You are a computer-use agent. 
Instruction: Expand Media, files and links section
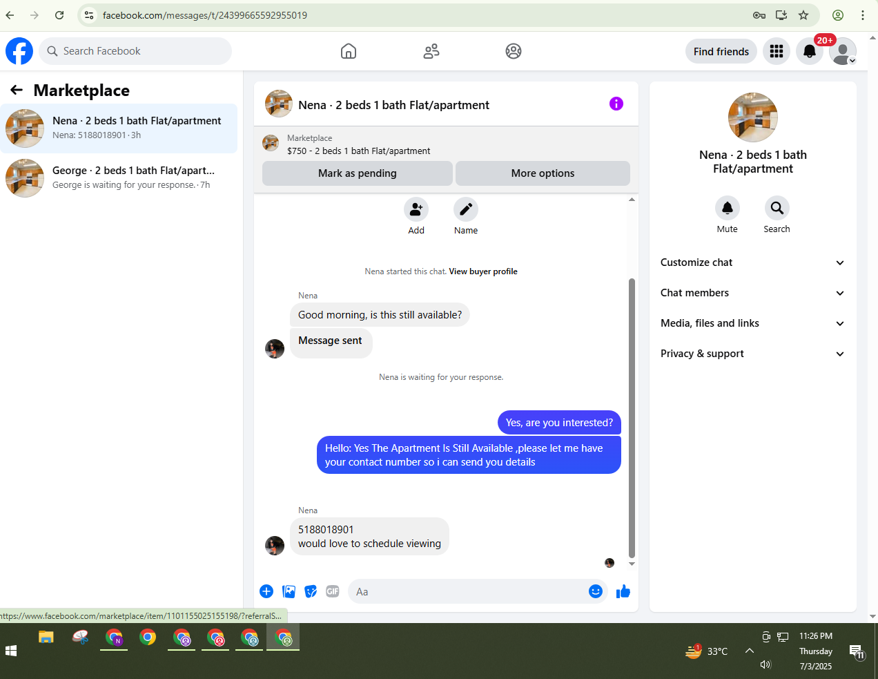click(753, 323)
